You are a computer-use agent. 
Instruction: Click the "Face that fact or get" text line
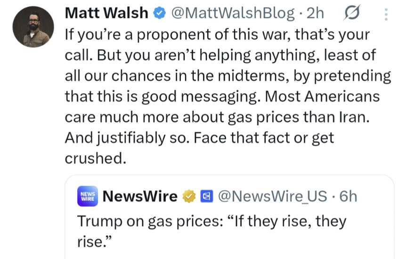point(199,137)
